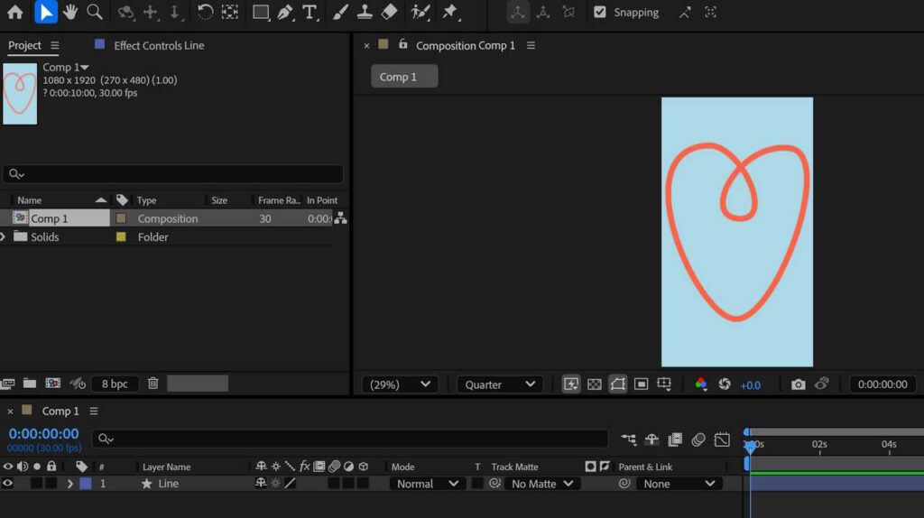Image resolution: width=924 pixels, height=518 pixels.
Task: Toggle the Snapping checkbox
Action: [599, 12]
